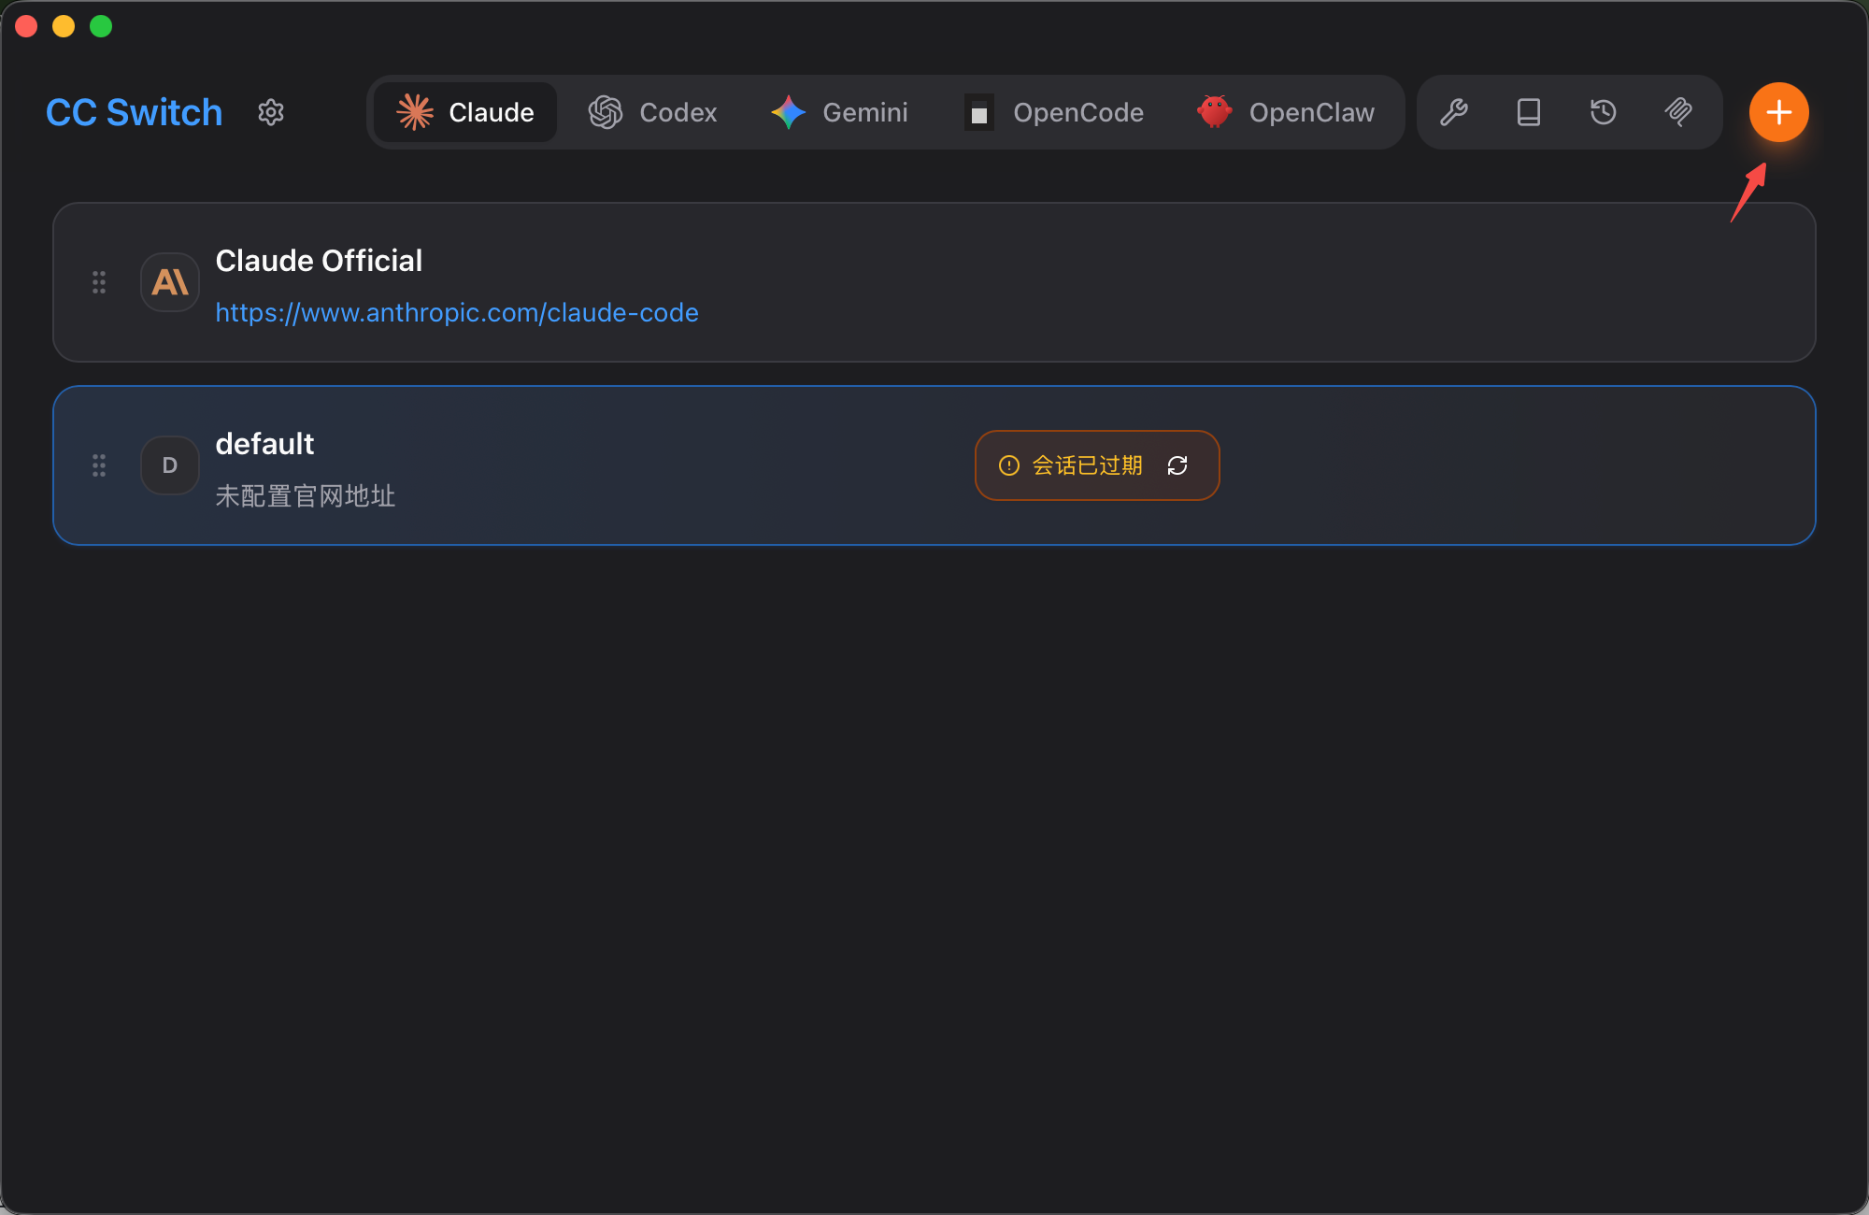Close the window with red button
The width and height of the screenshot is (1869, 1215).
[26, 26]
